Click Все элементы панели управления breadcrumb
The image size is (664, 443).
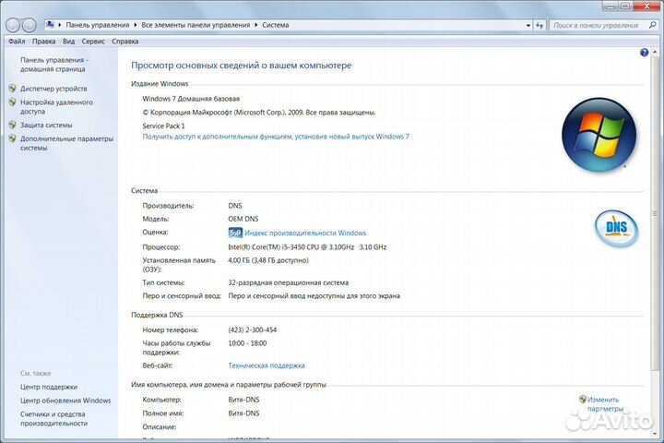pyautogui.click(x=196, y=25)
